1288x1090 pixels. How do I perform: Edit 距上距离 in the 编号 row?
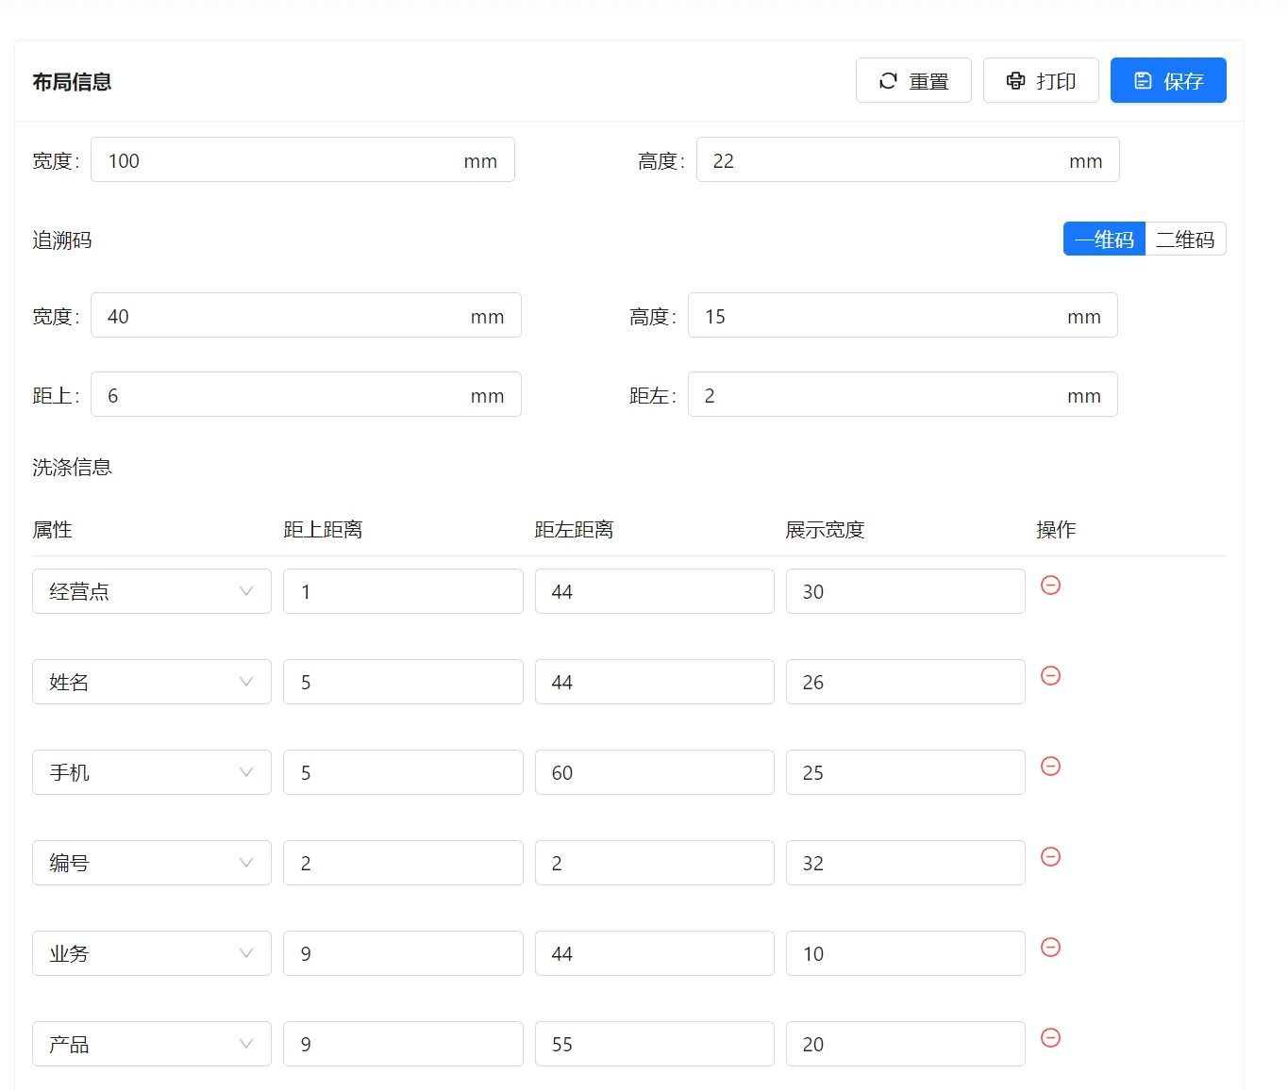pos(403,863)
